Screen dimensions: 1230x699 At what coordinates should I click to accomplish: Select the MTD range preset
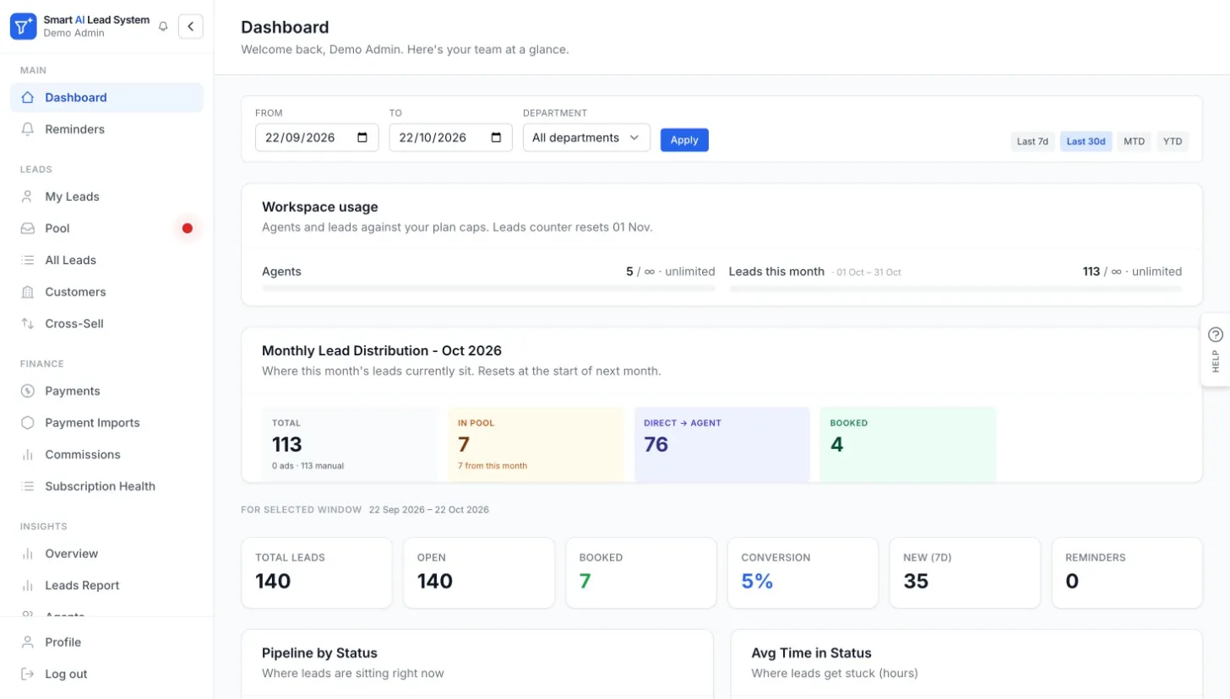[x=1134, y=141]
